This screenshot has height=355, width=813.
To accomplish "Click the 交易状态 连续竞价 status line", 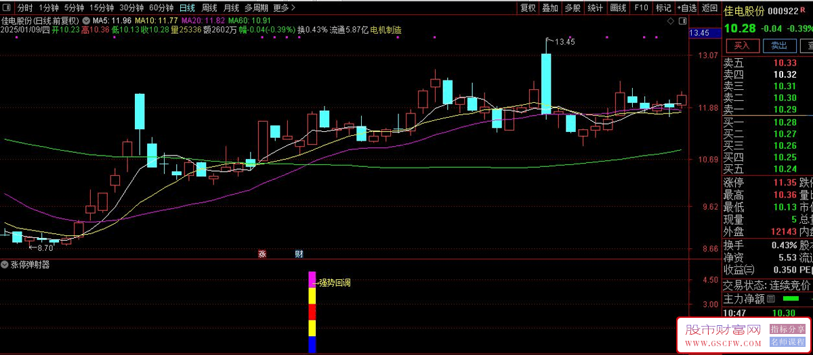I will (768, 285).
